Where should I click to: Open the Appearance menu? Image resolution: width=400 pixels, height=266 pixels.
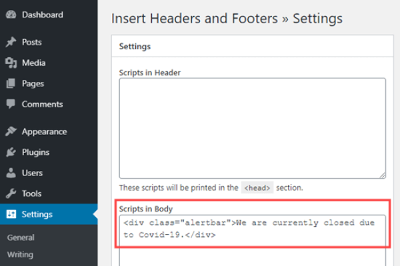pyautogui.click(x=44, y=132)
